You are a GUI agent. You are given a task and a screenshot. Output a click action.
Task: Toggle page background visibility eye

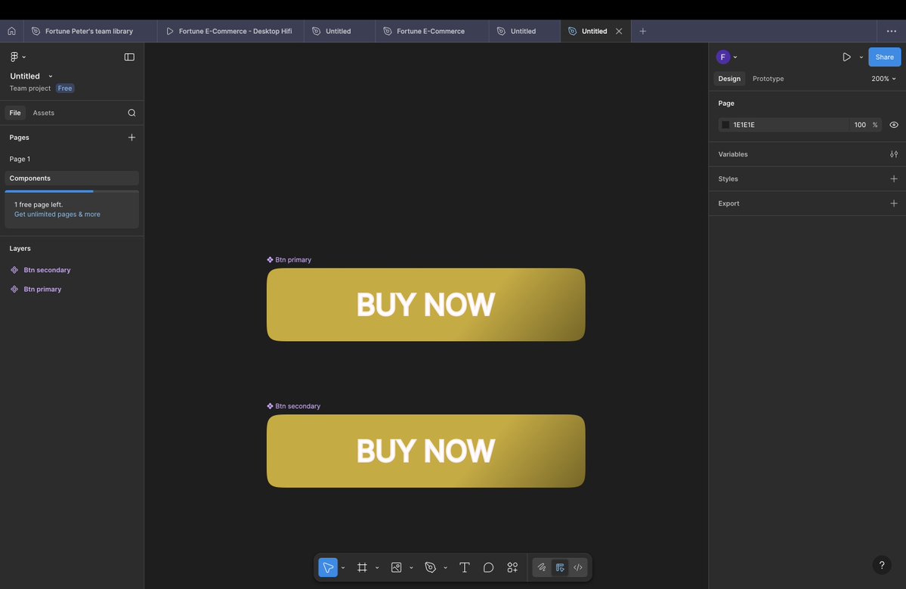(x=894, y=125)
